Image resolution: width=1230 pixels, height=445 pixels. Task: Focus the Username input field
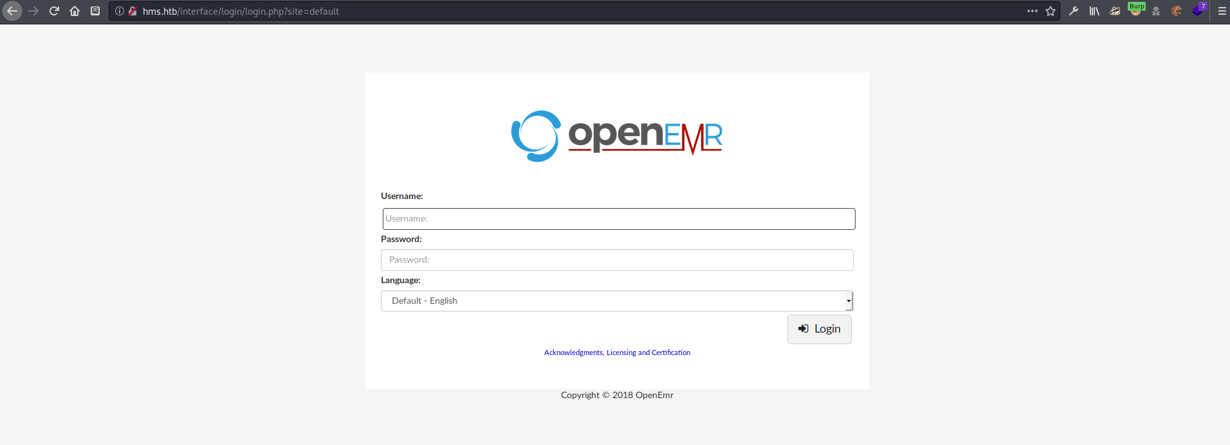(x=618, y=218)
